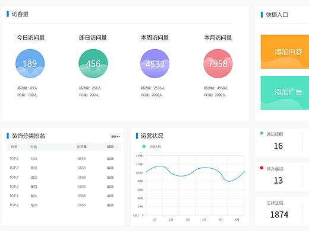Click the 快捷入口 panel title
This screenshot has height=231, width=309.
coord(277,15)
